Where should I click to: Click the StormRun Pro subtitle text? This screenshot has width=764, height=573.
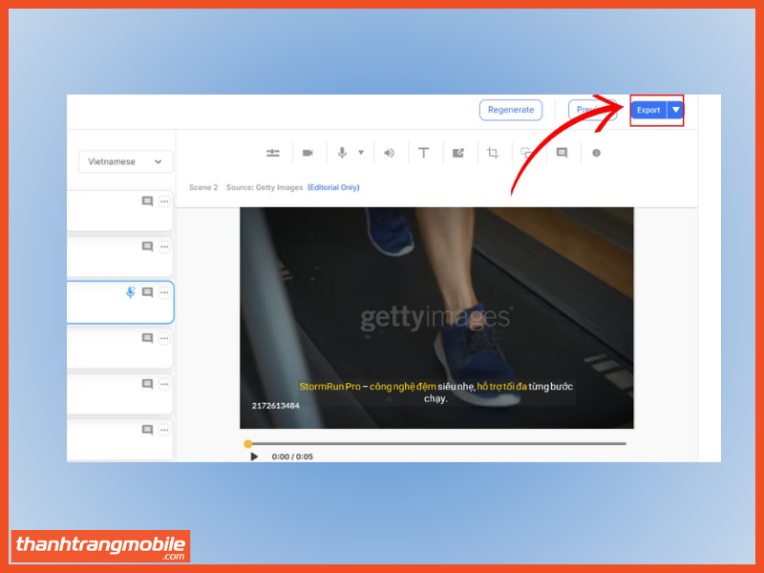pyautogui.click(x=436, y=393)
